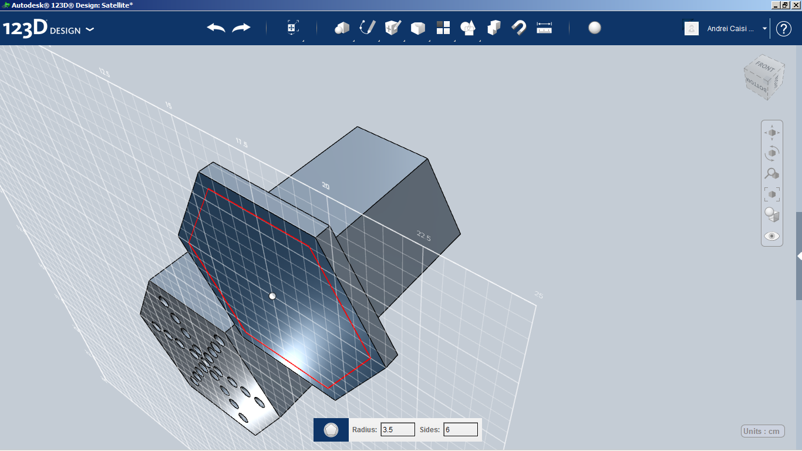
Task: Click the "22.5" grid label
Action: [424, 236]
